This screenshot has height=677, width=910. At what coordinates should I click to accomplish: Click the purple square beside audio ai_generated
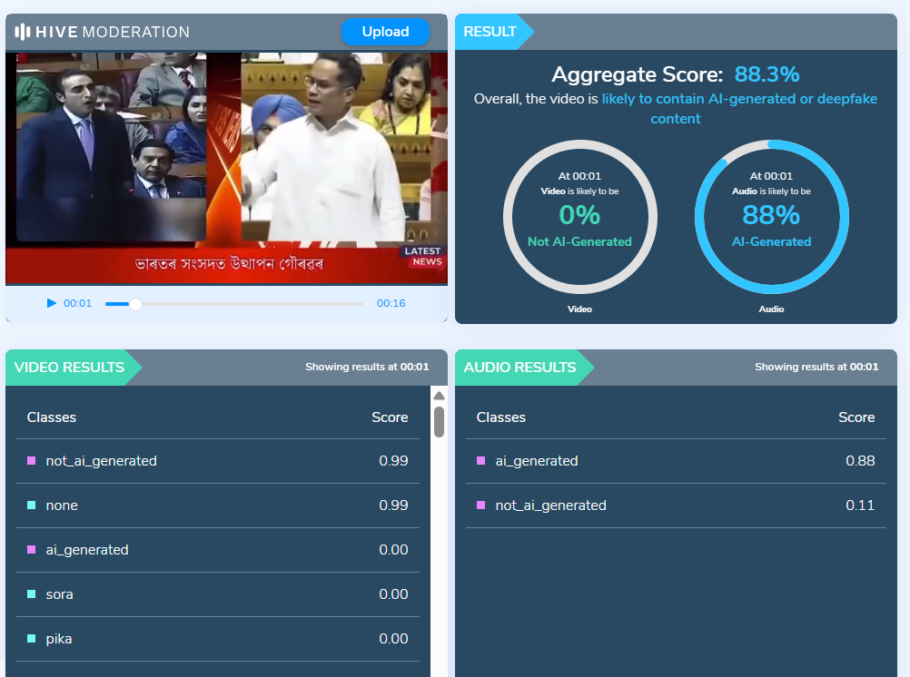tap(481, 461)
